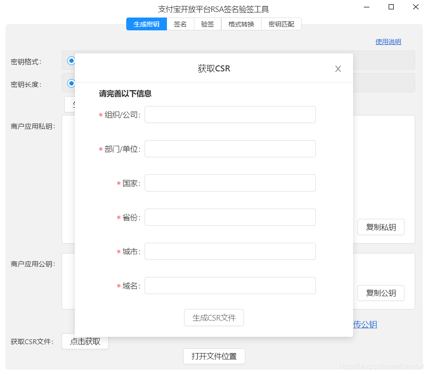Close the 获取CSR dialog
This screenshot has height=374, width=428.
pos(338,69)
